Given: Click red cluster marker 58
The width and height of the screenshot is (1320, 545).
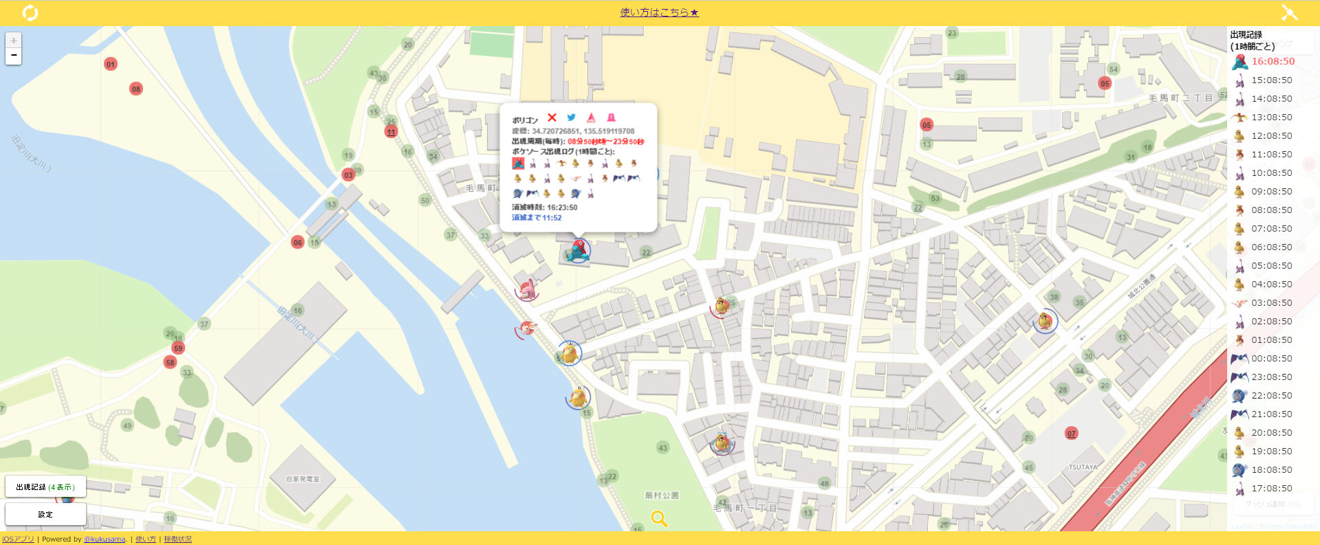Looking at the screenshot, I should [170, 362].
